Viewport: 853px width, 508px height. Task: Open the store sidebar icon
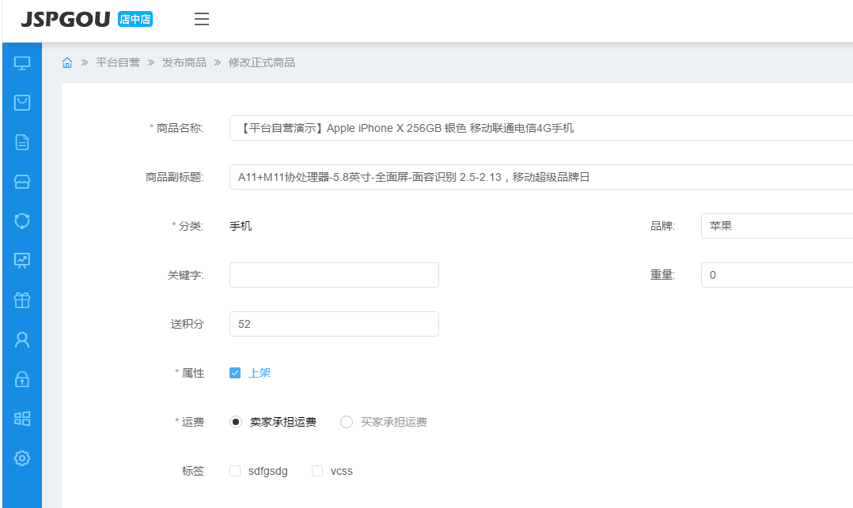(x=22, y=182)
